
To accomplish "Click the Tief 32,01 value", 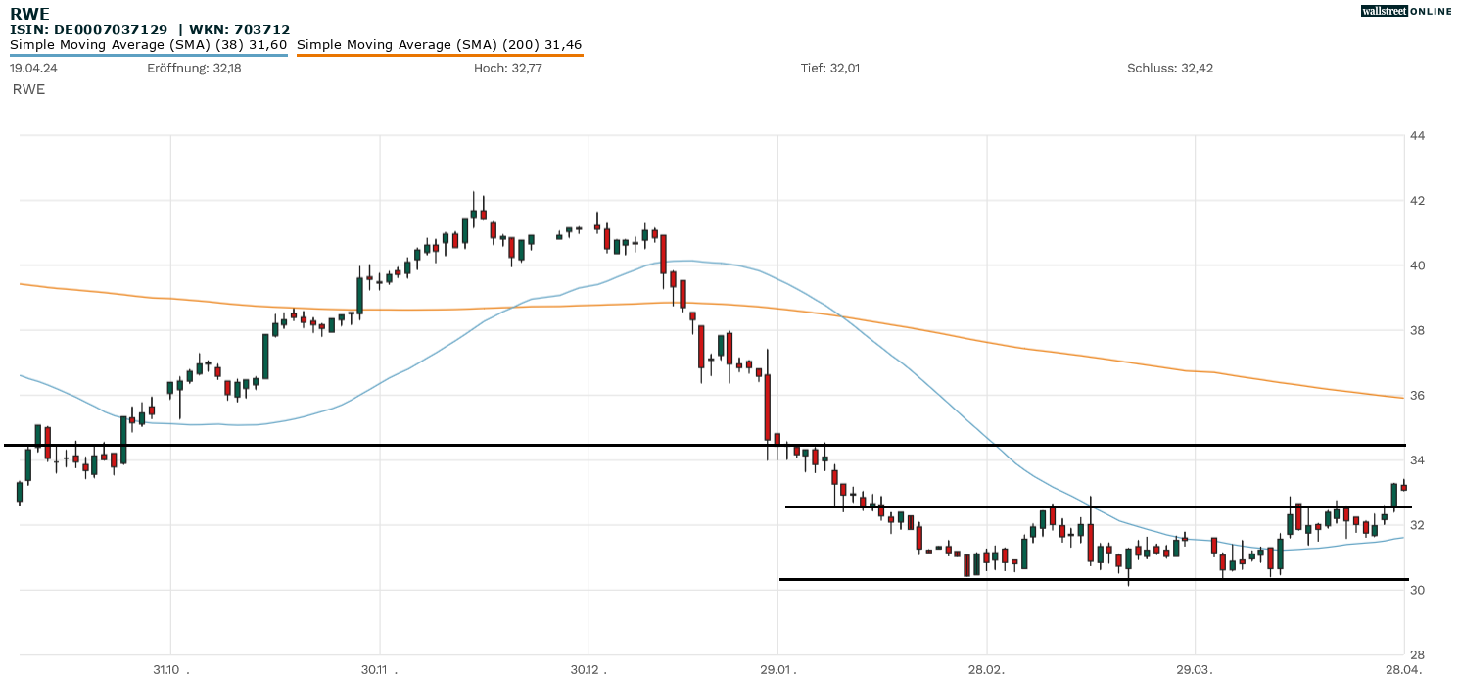I will 830,69.
